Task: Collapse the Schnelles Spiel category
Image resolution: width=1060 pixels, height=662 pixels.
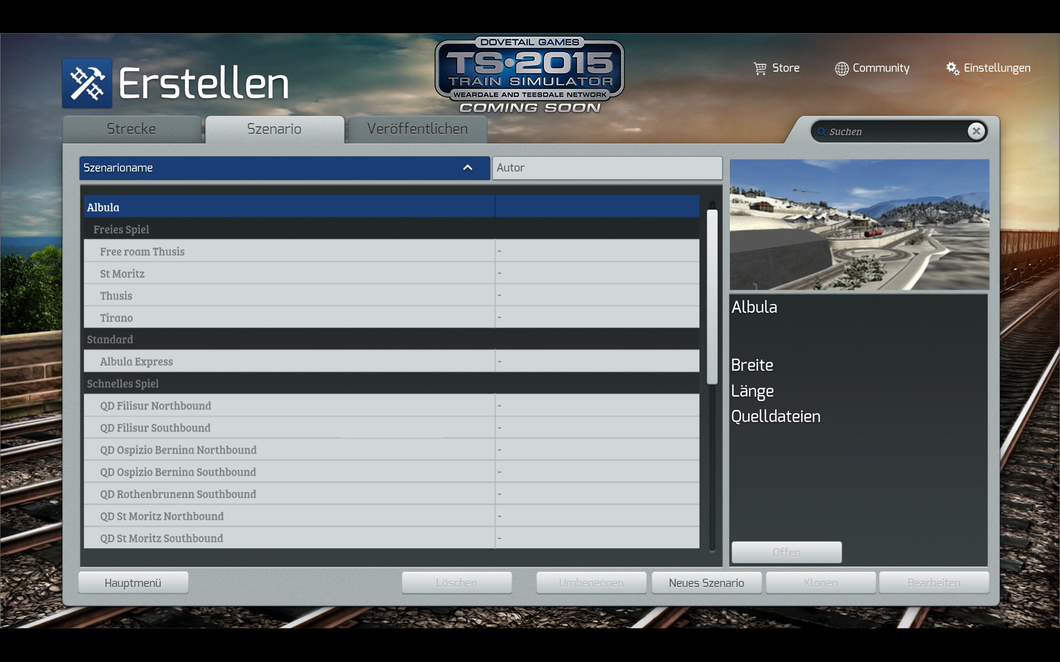Action: tap(123, 384)
